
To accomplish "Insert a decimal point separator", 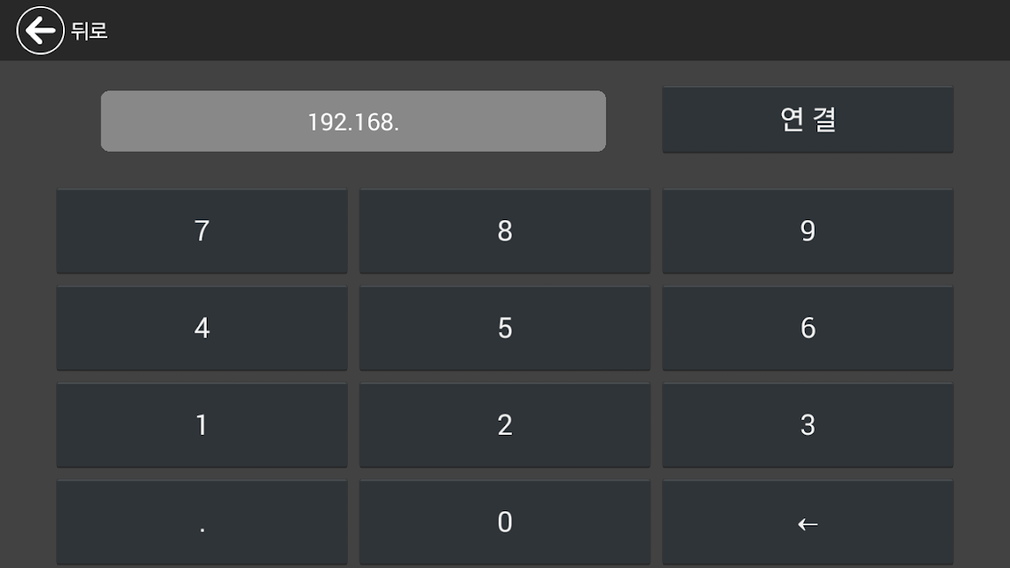I will point(201,522).
